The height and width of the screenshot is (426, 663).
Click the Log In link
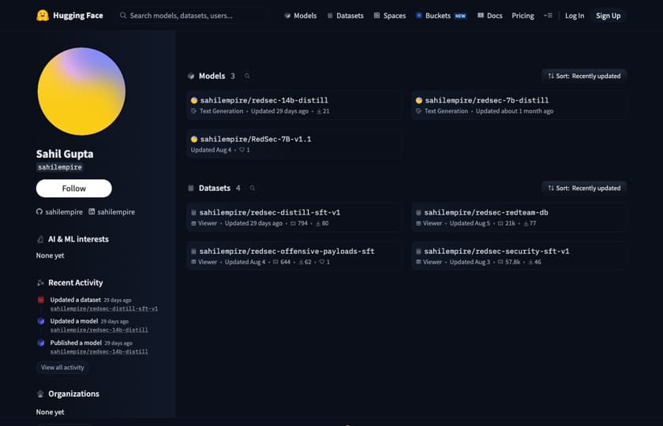tap(575, 16)
